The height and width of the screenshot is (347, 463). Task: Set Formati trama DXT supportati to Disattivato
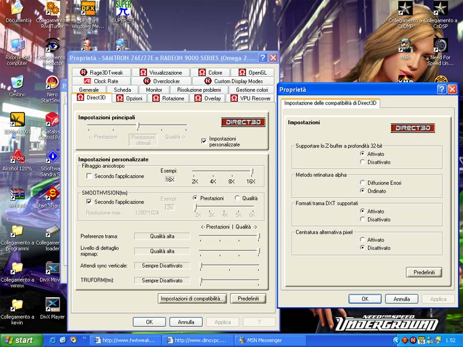[362, 219]
